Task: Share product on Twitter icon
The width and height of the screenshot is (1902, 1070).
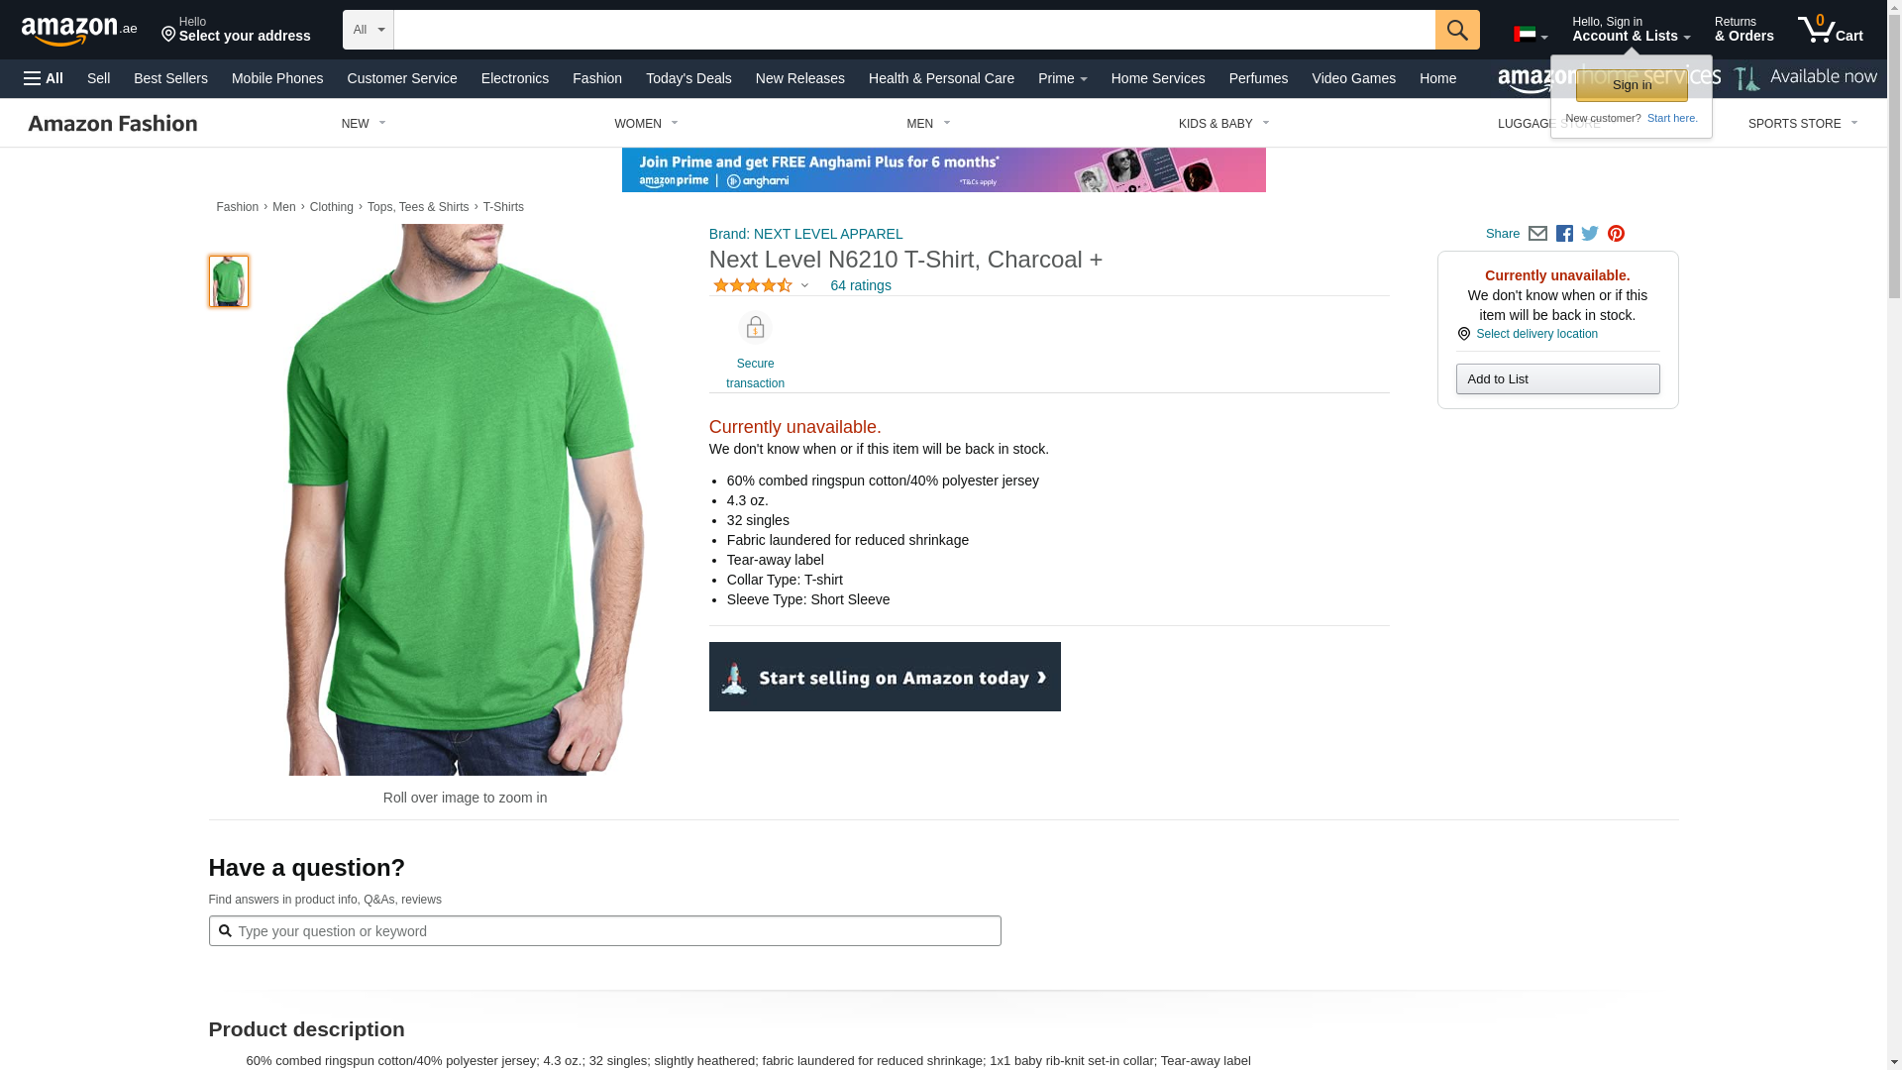Action: click(1590, 234)
